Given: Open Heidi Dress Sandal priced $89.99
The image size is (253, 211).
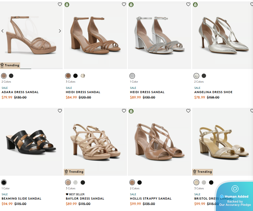Looking at the screenshot, I should coord(147,92).
